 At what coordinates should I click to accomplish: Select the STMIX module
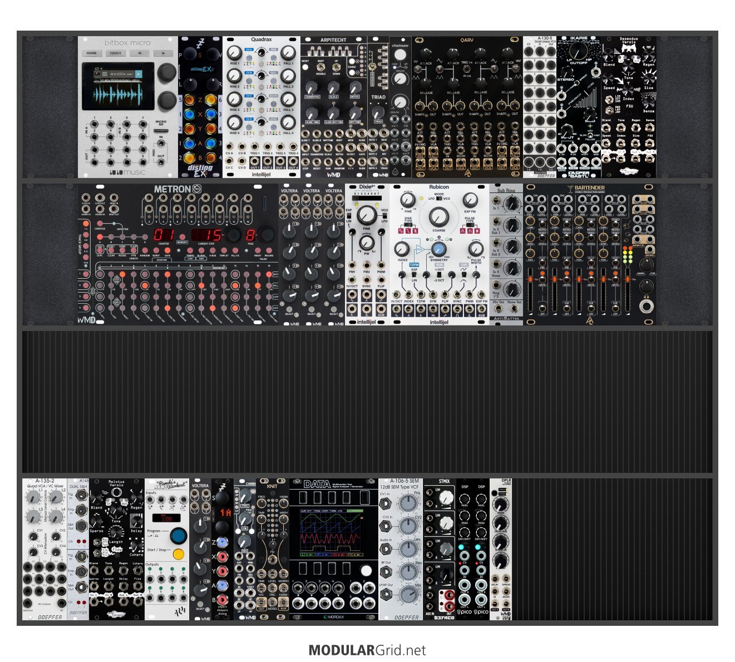(x=440, y=549)
